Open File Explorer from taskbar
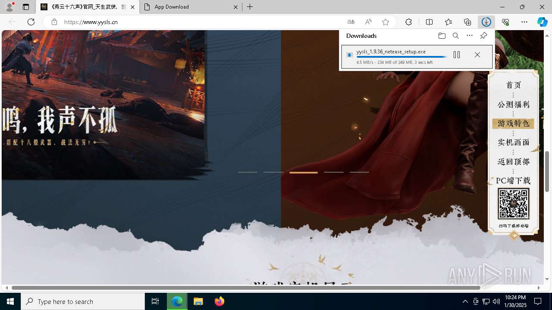The image size is (552, 310). click(198, 301)
